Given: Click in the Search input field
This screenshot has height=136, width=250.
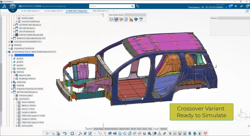Looking at the screenshot, I should [110, 6].
